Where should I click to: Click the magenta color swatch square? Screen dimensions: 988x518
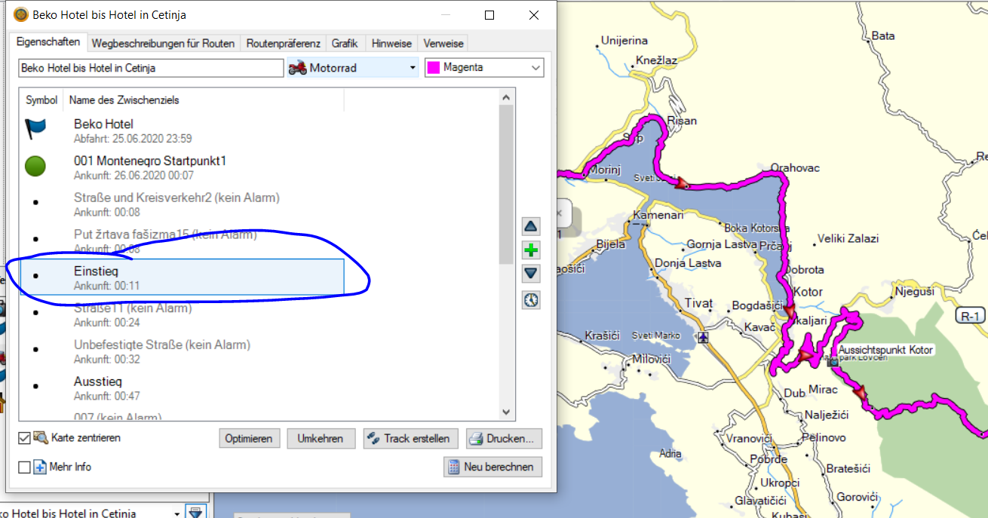pyautogui.click(x=434, y=68)
